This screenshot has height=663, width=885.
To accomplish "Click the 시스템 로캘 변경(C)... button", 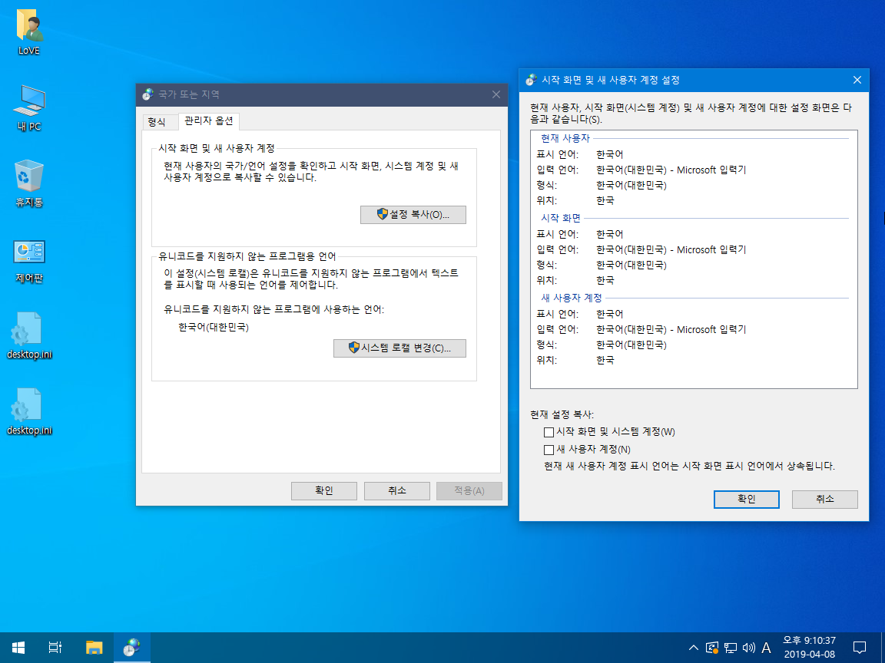I will point(399,348).
